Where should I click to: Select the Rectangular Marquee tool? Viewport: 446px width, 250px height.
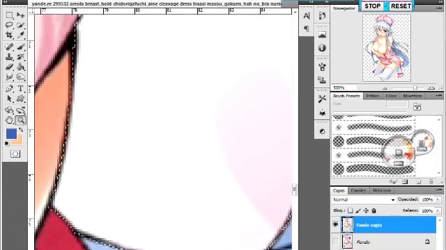pyautogui.click(x=9, y=15)
